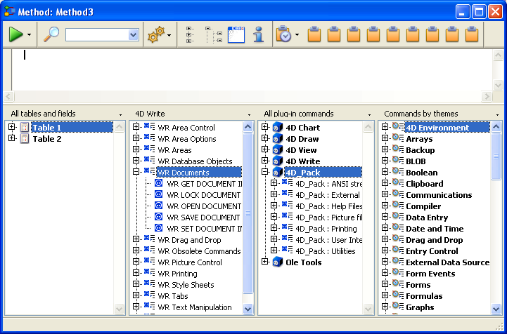Screen dimensions: 507x334
Task: Click the green Run method arrow
Action: coord(16,34)
